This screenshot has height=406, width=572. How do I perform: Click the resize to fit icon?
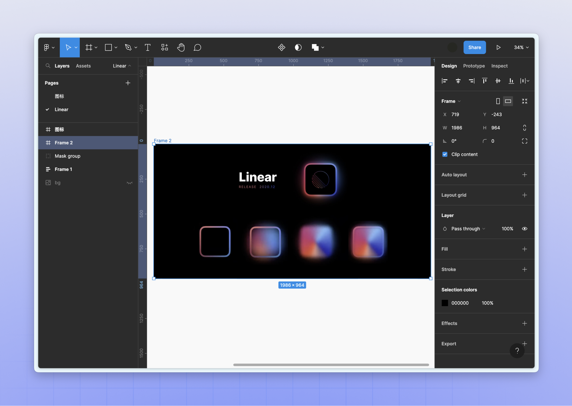[x=525, y=101]
